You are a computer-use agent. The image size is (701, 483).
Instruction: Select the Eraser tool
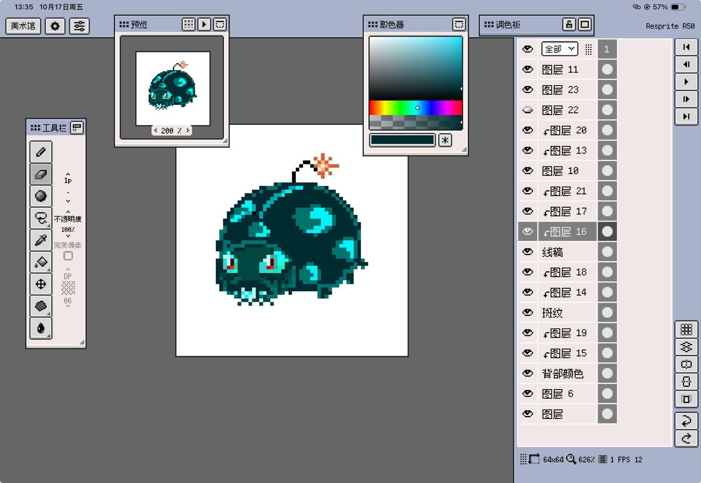click(x=41, y=174)
